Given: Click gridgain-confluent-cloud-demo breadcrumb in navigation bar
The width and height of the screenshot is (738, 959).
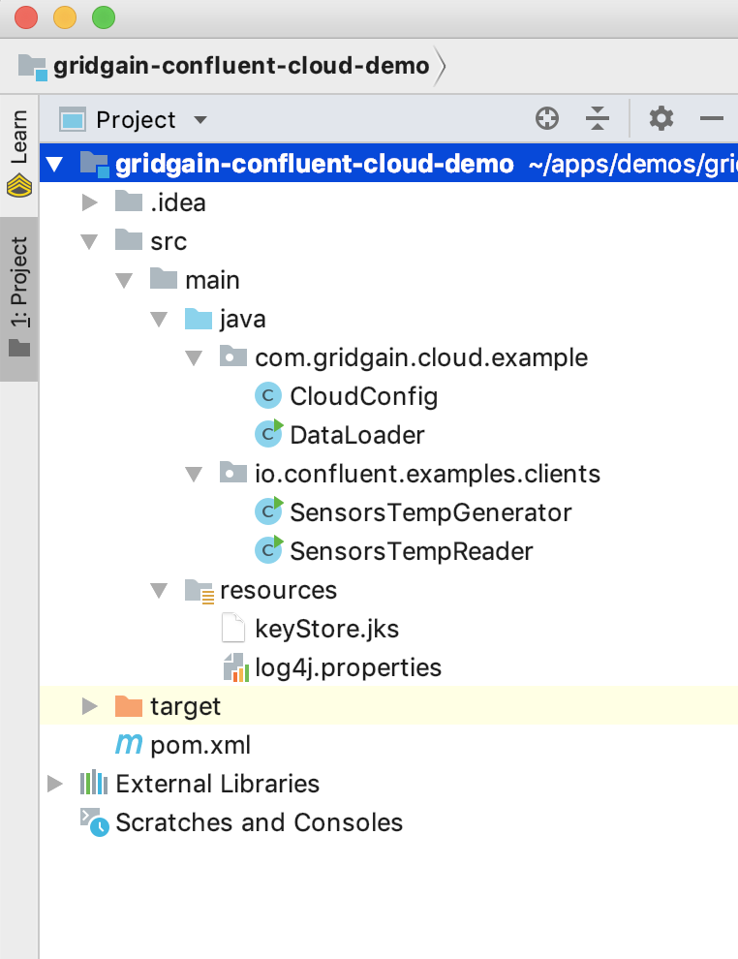Looking at the screenshot, I should pyautogui.click(x=240, y=66).
